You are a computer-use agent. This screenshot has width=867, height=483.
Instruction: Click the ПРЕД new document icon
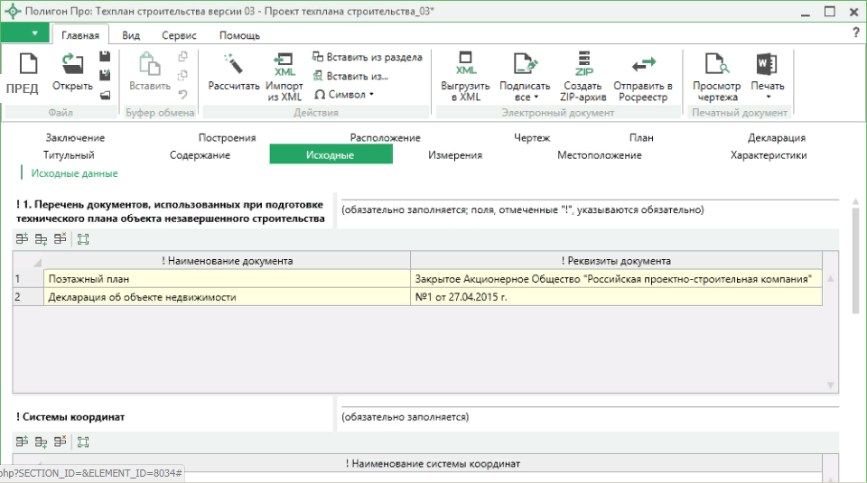[23, 65]
